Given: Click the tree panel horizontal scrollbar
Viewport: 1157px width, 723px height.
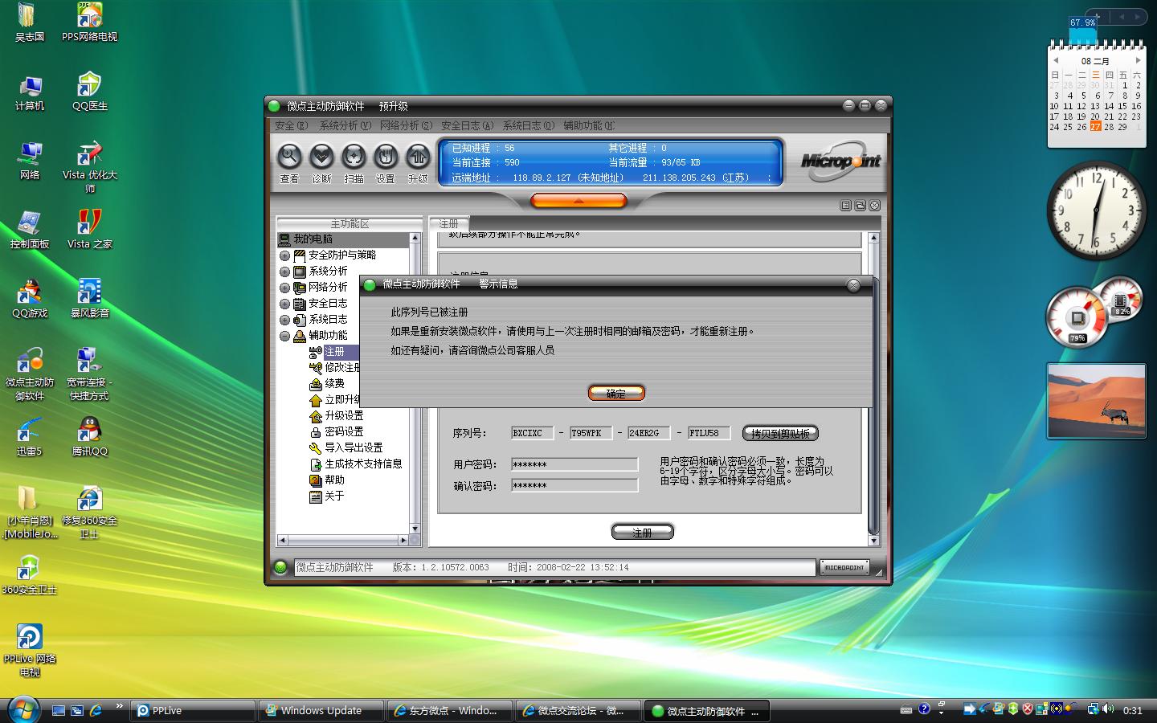Looking at the screenshot, I should point(344,540).
